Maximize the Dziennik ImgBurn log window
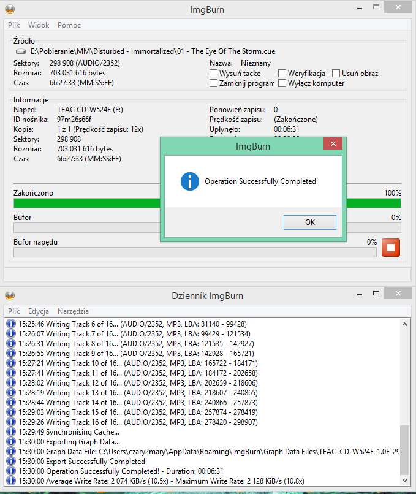The height and width of the screenshot is (494, 416). click(x=376, y=293)
